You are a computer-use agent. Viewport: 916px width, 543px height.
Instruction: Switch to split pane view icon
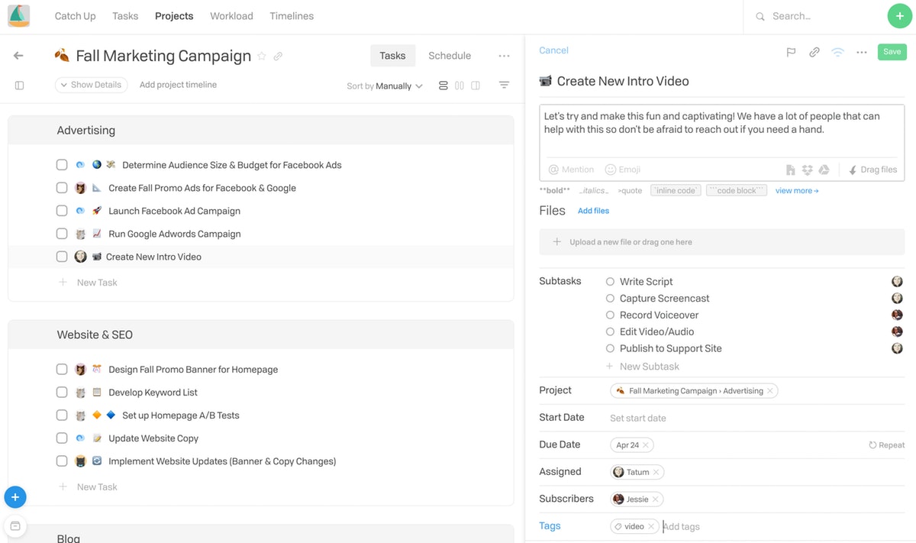476,86
